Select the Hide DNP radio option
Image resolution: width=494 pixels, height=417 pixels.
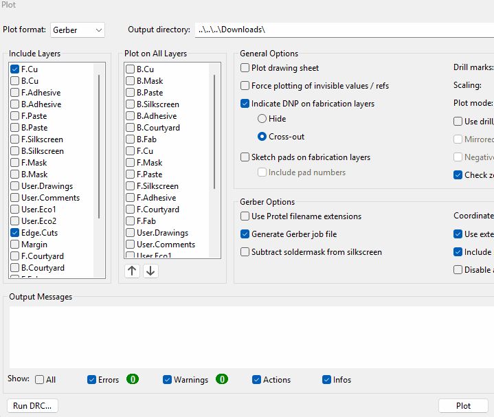(262, 119)
